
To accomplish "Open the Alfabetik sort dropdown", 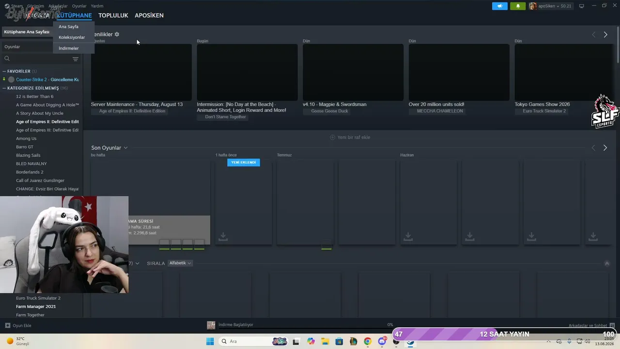I will click(x=180, y=263).
